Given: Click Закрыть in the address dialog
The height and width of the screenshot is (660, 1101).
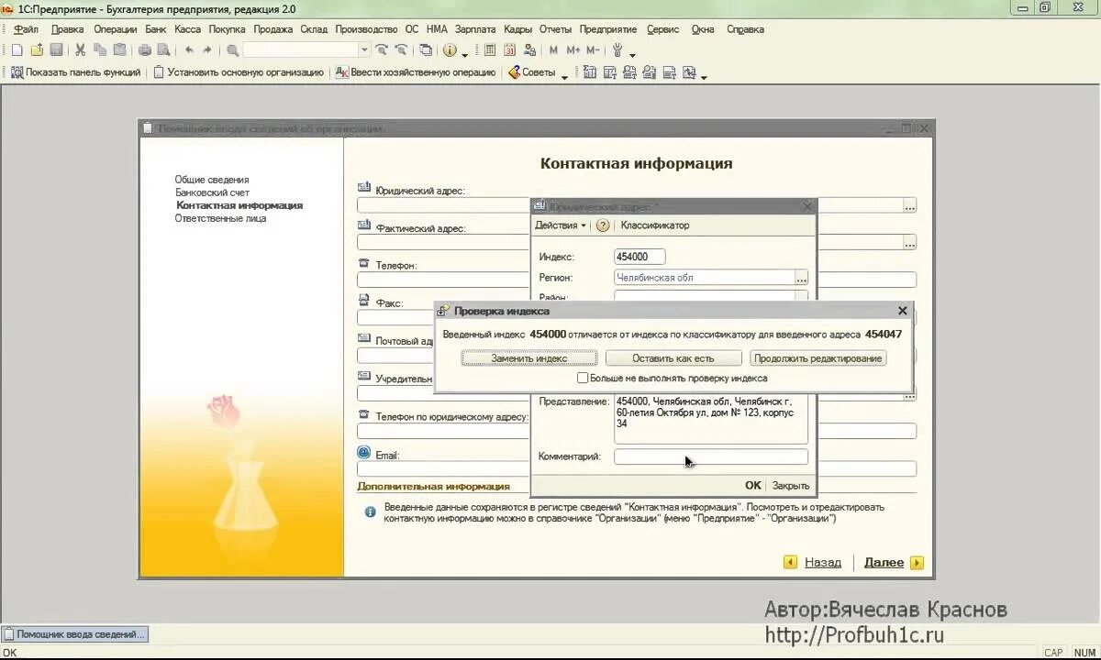Looking at the screenshot, I should (x=791, y=486).
